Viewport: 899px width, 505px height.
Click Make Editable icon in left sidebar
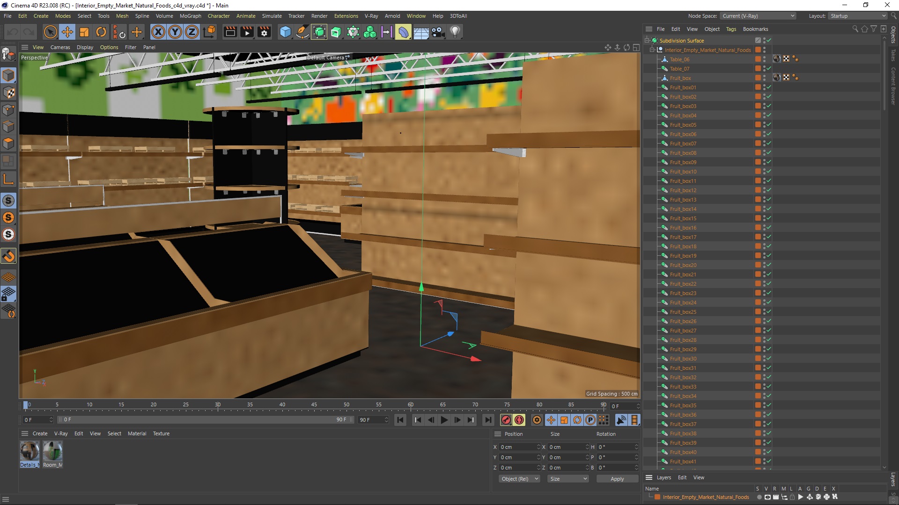(8, 55)
